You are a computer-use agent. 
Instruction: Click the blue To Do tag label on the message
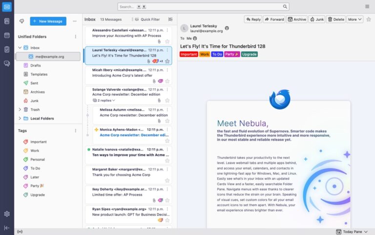point(217,54)
